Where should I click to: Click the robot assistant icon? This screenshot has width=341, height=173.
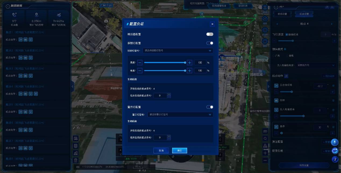click(335, 151)
